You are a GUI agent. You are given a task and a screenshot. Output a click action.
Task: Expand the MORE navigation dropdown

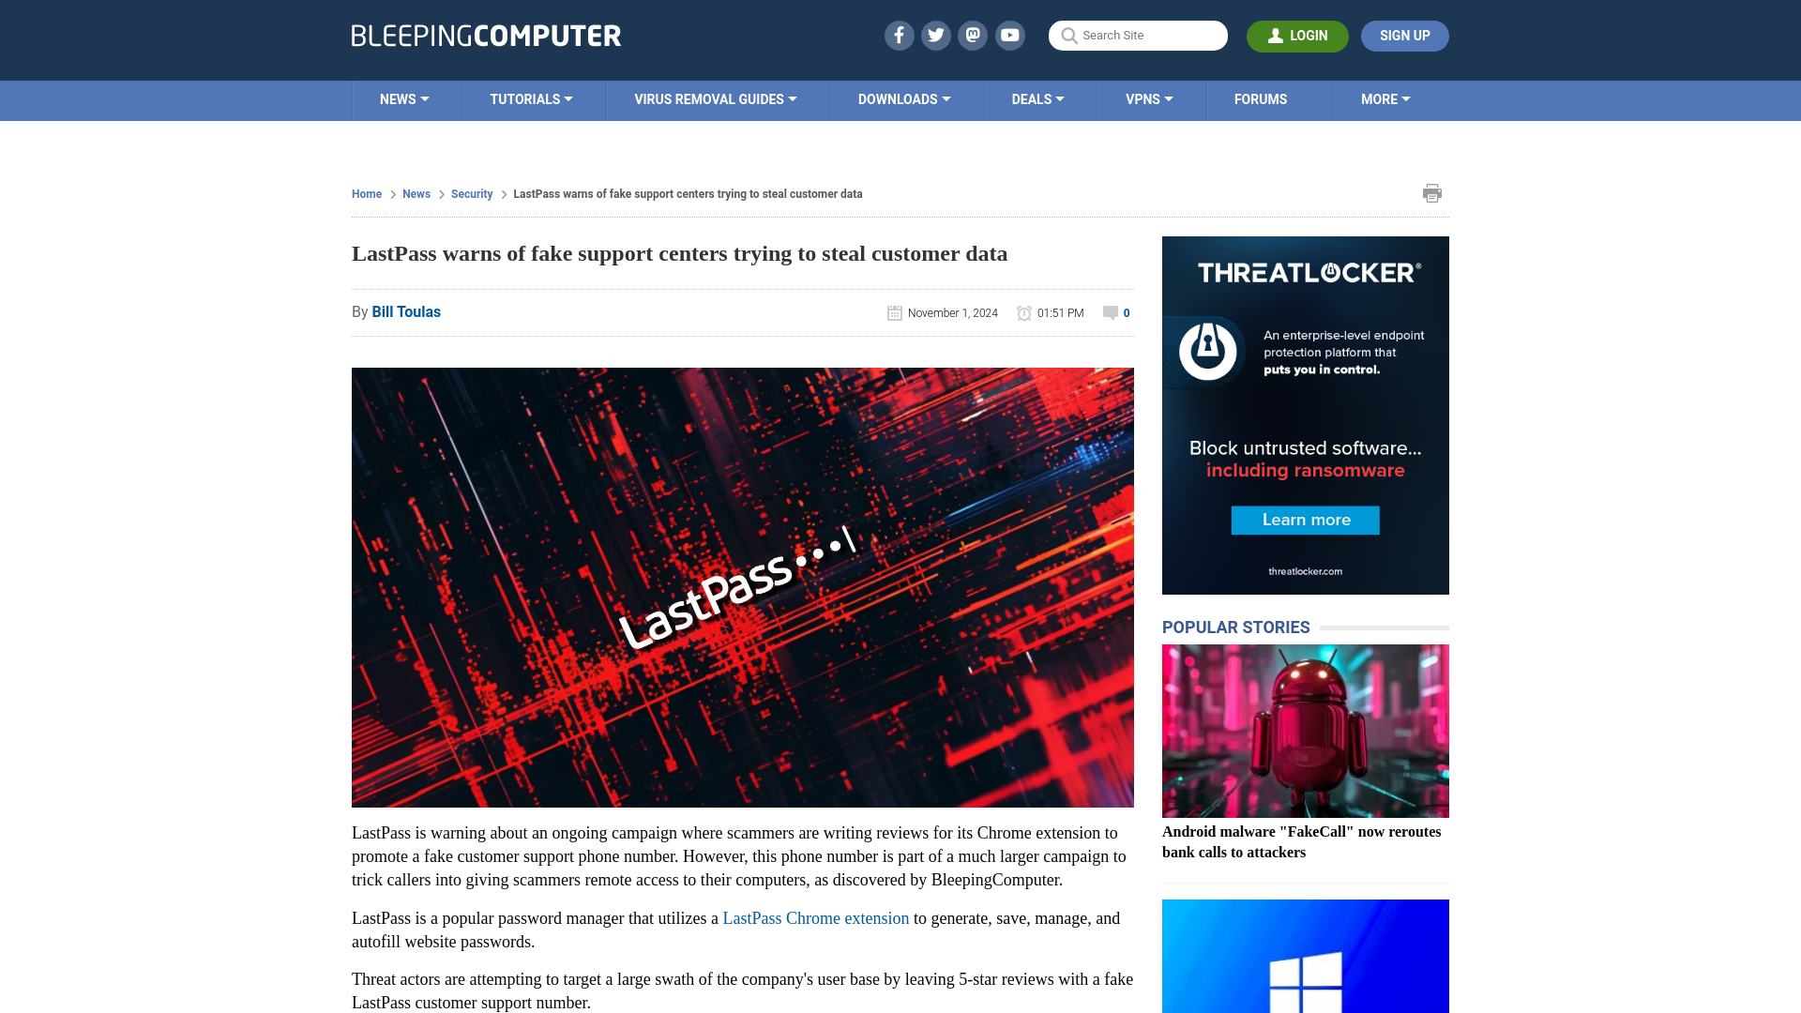click(x=1385, y=98)
